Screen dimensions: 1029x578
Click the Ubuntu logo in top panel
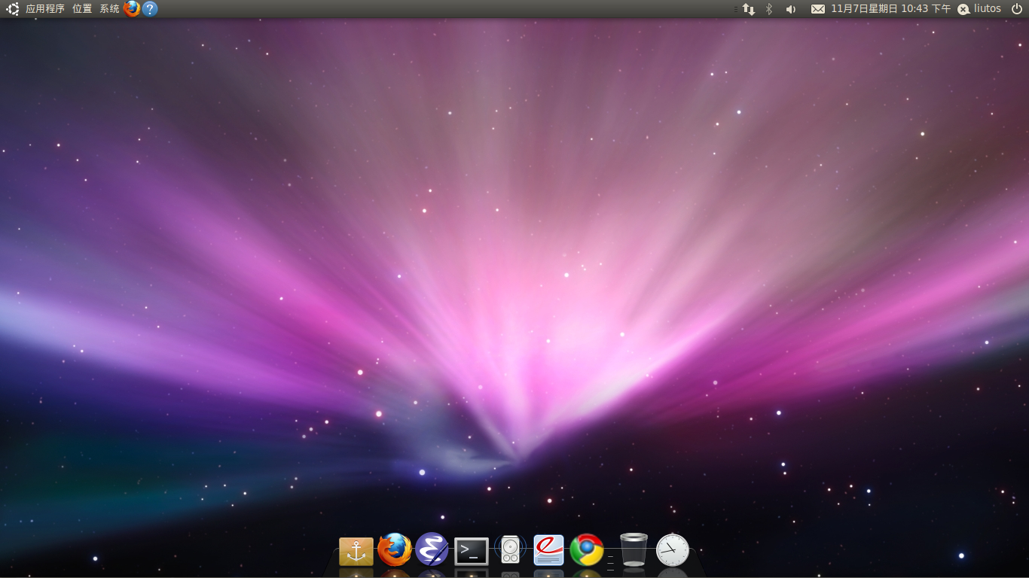tap(13, 9)
